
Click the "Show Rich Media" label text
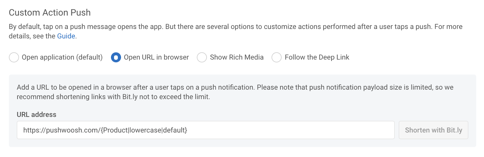[x=237, y=57]
